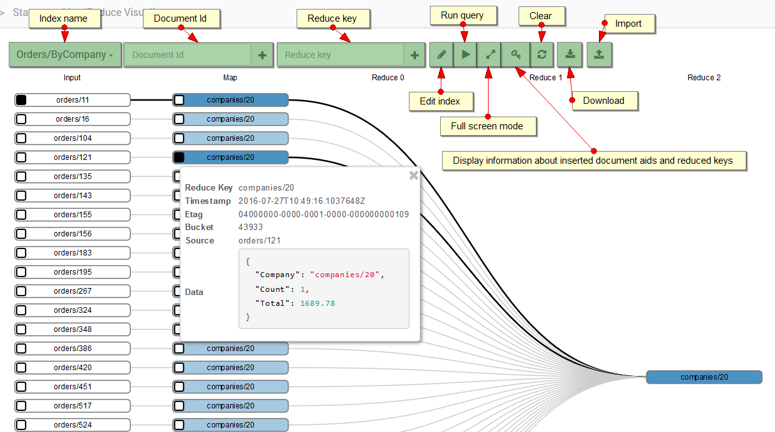Click the Total value 1689.78 in Data
Screen dimensions: 775x432
(317, 303)
